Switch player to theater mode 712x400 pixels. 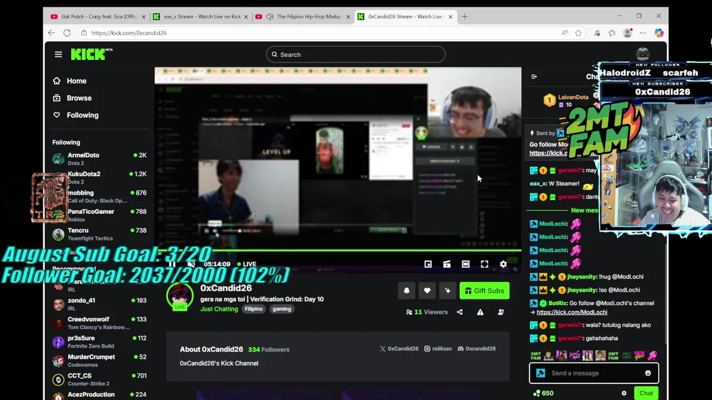(x=466, y=264)
